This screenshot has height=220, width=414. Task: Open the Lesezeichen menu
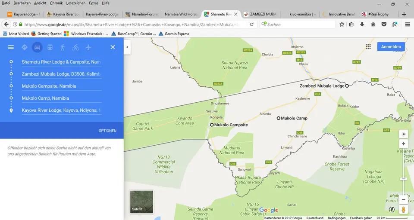(76, 3)
